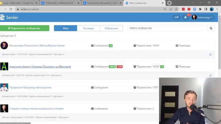This screenshot has width=221, height=124.
Task: Open Финансовая Психология community link
Action: coord(37,45)
